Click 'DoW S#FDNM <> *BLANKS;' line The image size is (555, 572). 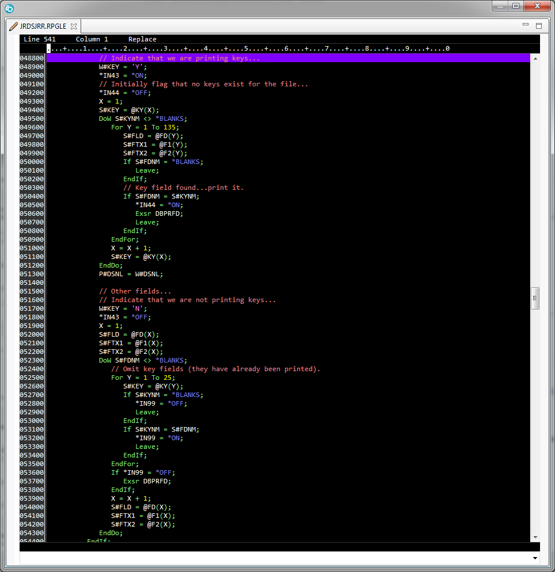tap(143, 360)
